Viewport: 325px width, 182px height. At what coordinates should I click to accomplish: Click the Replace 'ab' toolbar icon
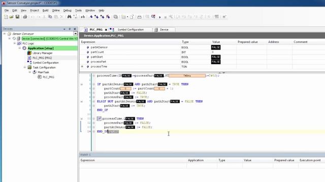pyautogui.click(x=83, y=17)
